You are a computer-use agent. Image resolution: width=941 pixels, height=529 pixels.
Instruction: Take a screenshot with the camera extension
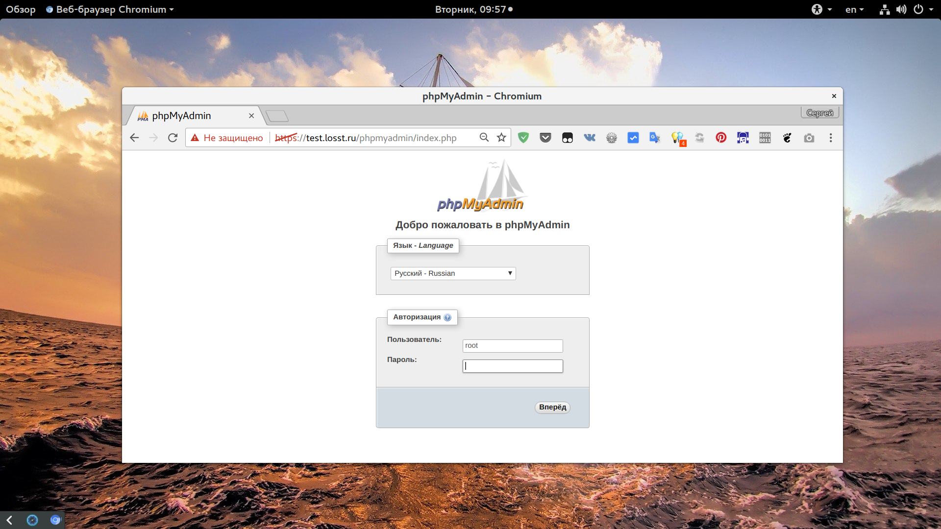click(809, 138)
